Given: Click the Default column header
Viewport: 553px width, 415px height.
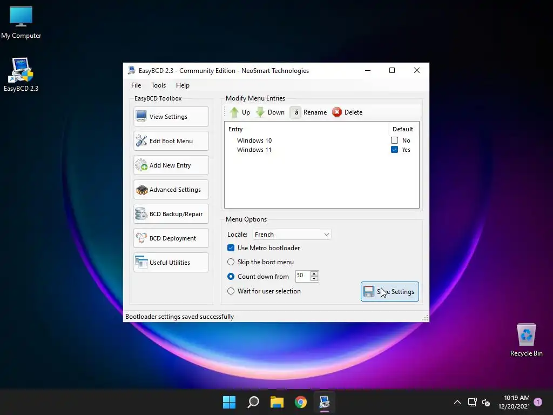Looking at the screenshot, I should [x=404, y=129].
